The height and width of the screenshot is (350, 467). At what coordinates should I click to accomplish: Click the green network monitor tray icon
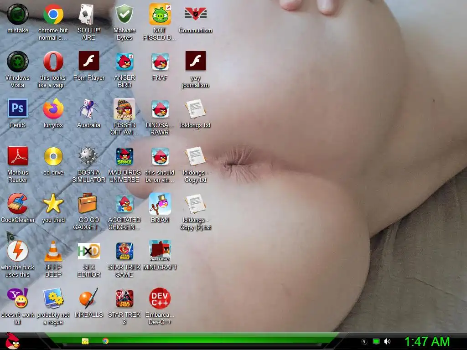(376, 342)
